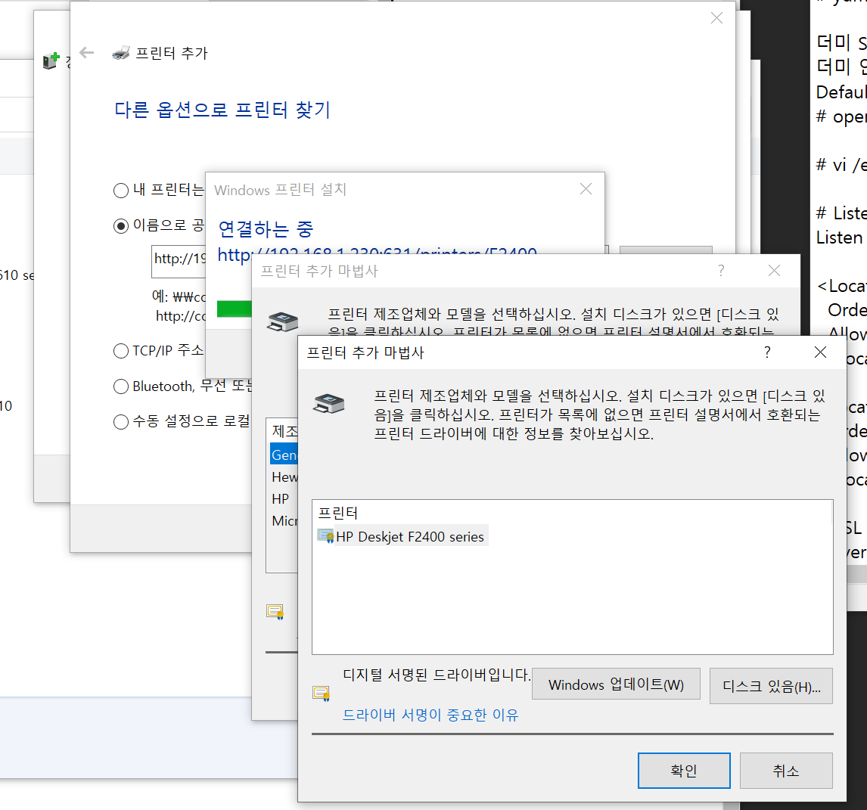Click the green progress bar in Windows 프린터 설치

[235, 309]
